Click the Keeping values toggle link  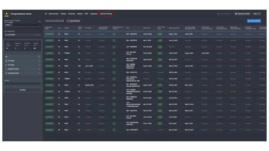[x=9, y=23]
